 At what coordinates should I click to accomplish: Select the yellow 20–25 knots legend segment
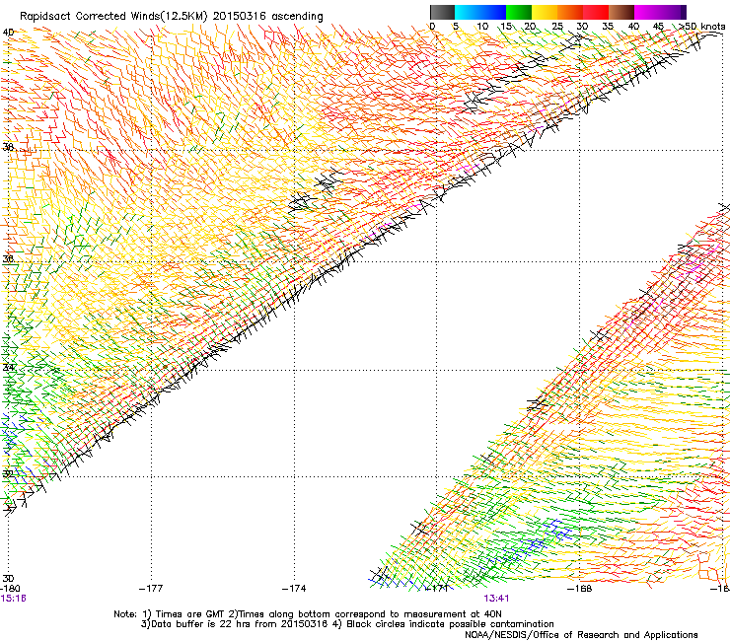tap(545, 12)
